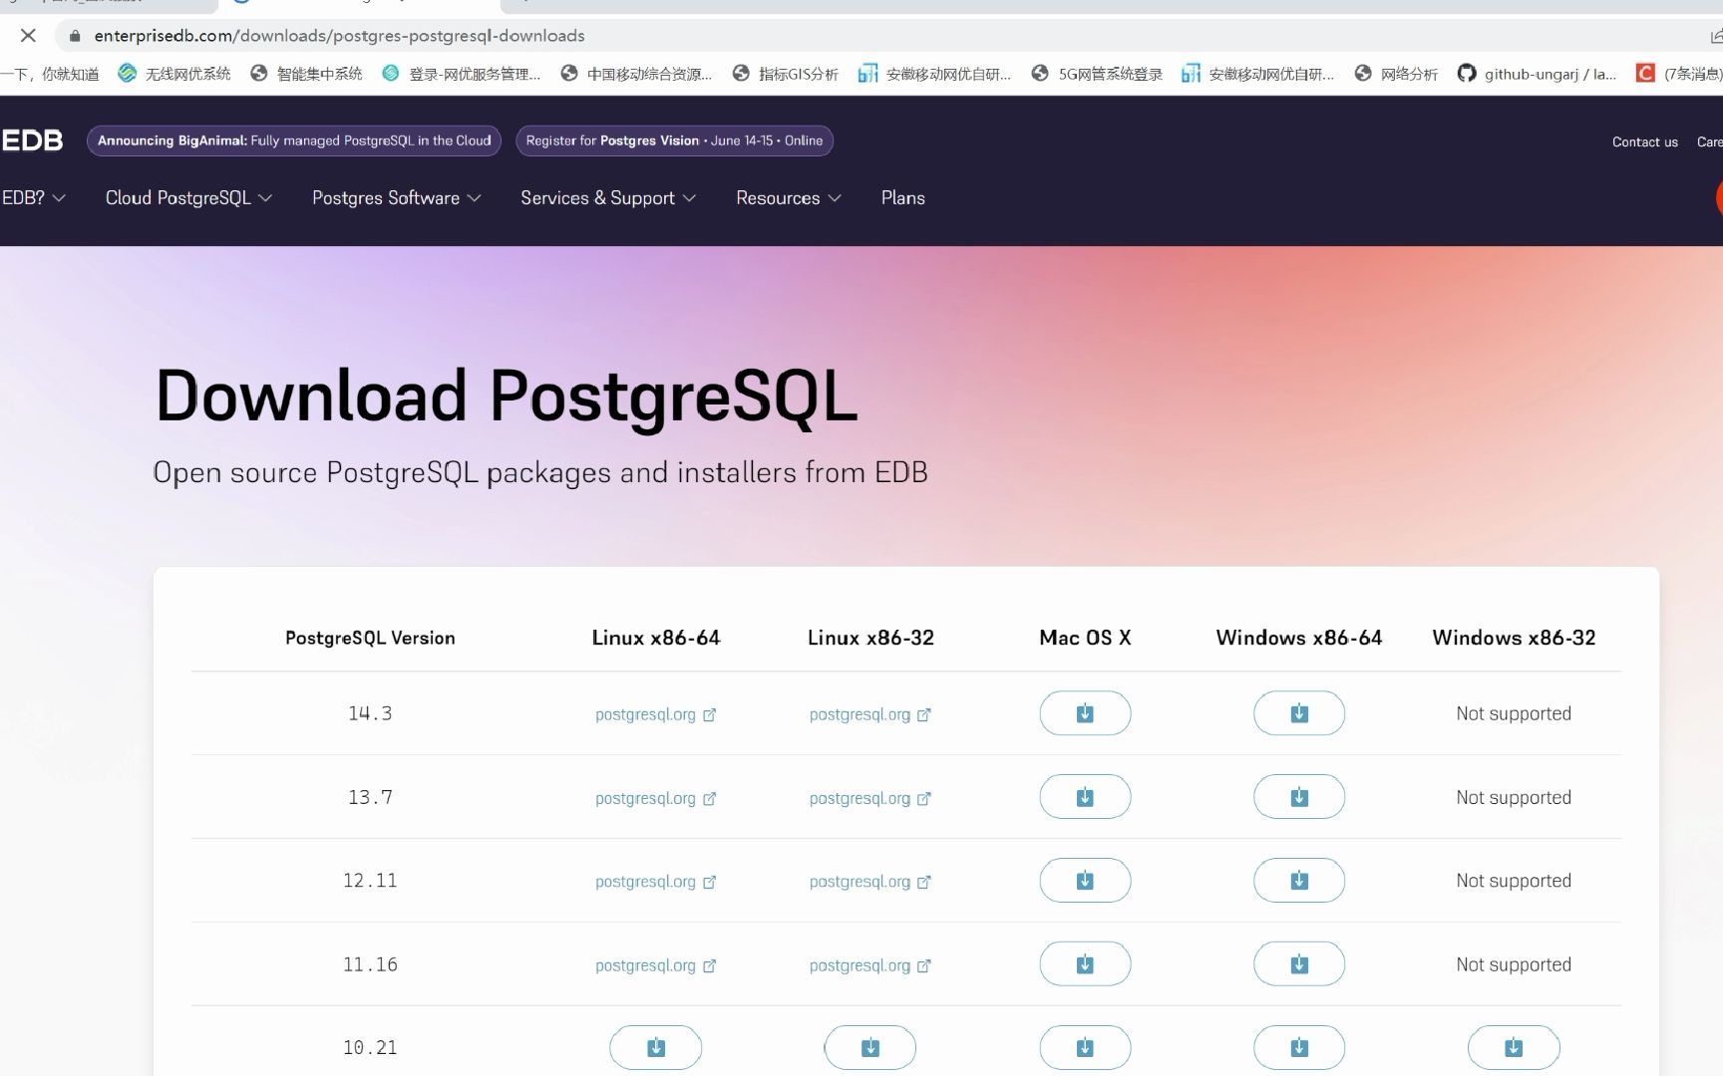Open the (7条消息) bookmark
Image resolution: width=1723 pixels, height=1076 pixels.
coord(1679,74)
